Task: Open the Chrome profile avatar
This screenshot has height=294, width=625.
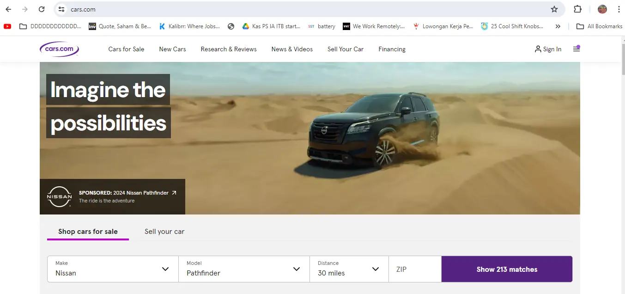Action: 602,9
